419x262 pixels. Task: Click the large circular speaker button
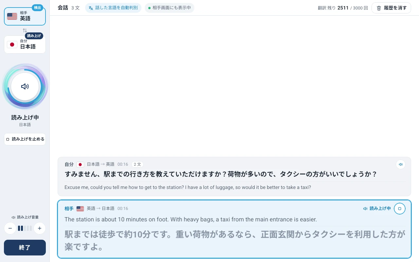coord(25,86)
